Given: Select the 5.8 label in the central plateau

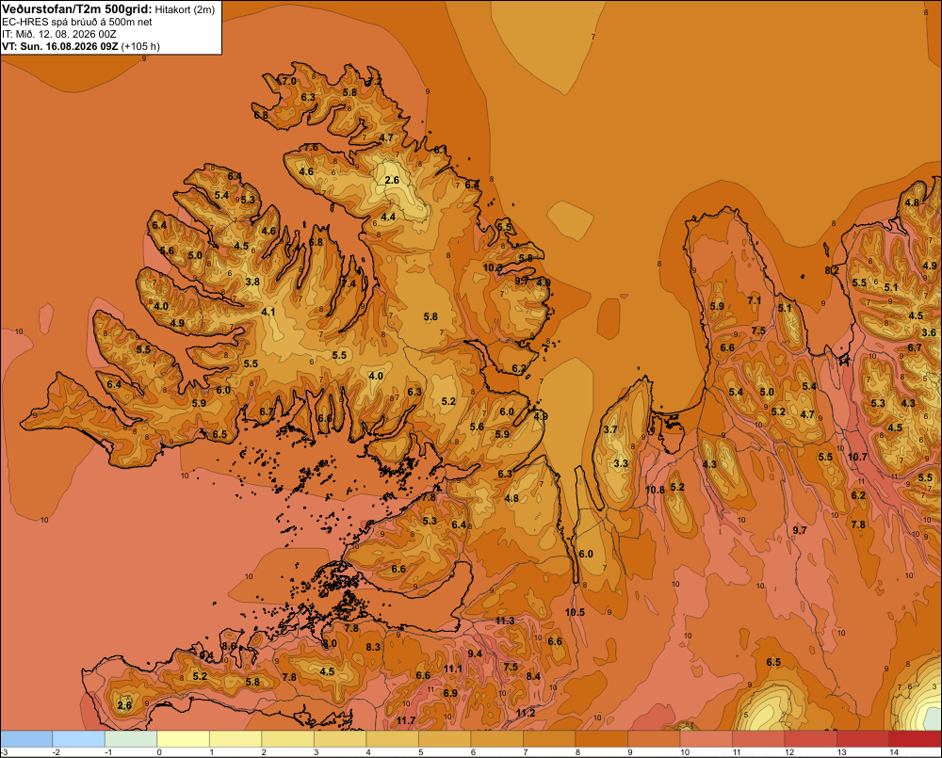Looking at the screenshot, I should [x=430, y=316].
